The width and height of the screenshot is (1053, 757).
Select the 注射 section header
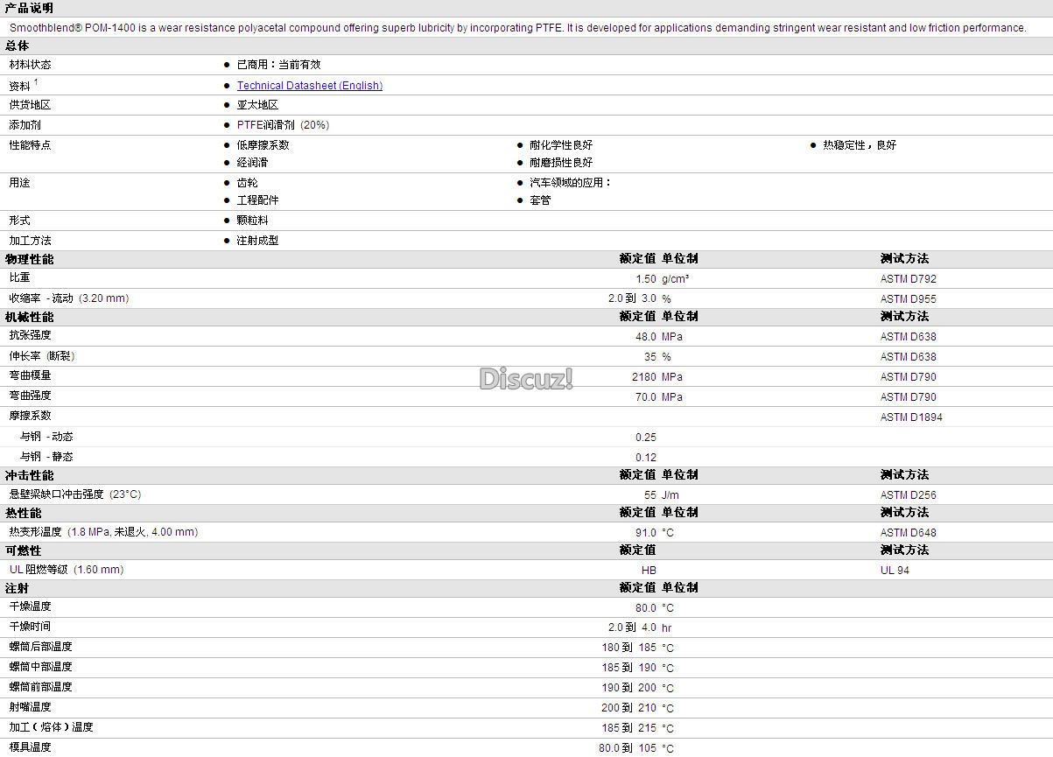(17, 588)
